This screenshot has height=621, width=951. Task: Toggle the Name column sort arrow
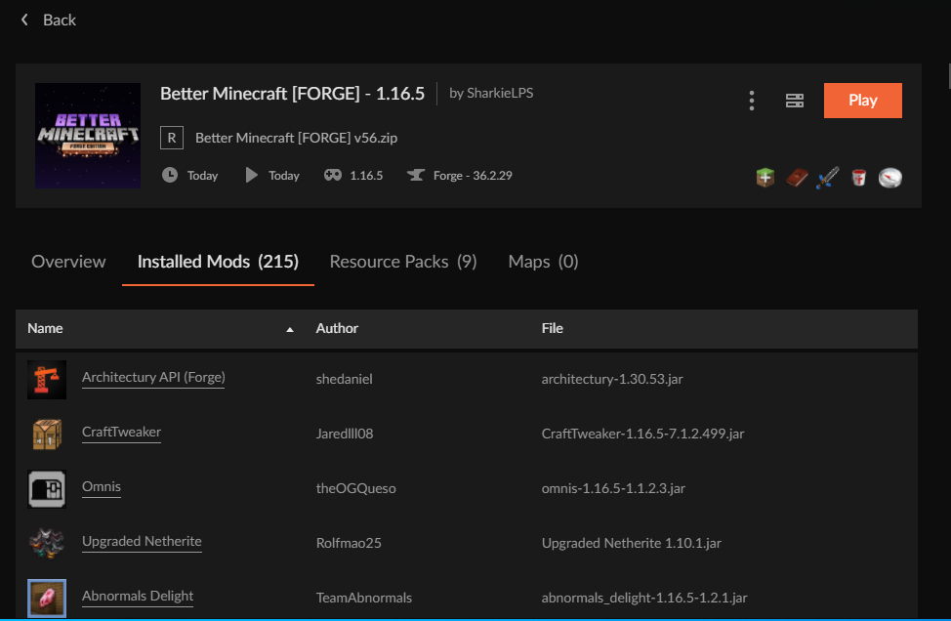point(290,329)
